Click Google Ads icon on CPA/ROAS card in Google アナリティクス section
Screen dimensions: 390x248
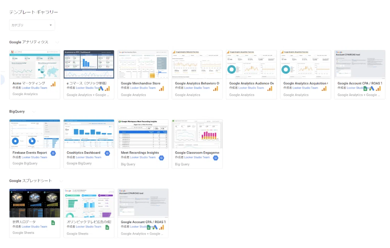[x=372, y=88]
